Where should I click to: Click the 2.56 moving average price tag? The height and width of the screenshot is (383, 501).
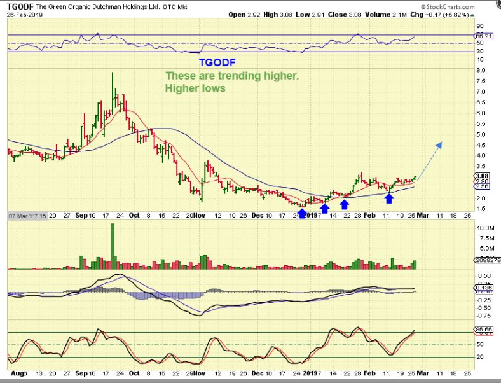pyautogui.click(x=482, y=186)
